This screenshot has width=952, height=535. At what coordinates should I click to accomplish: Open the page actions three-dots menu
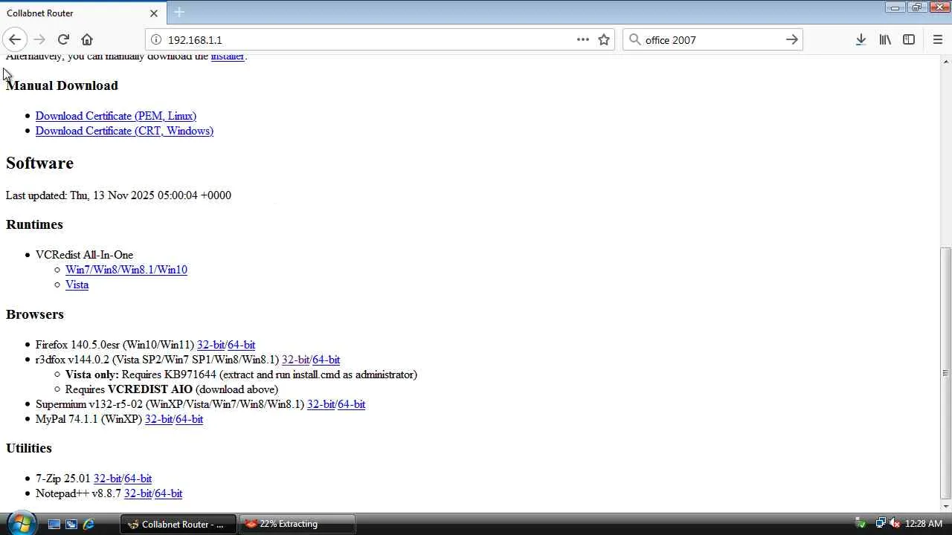coord(582,39)
